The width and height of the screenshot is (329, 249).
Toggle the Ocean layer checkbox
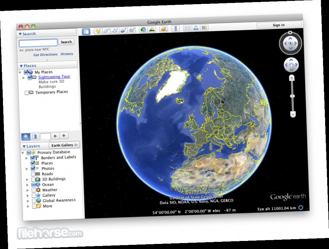pos(33,185)
